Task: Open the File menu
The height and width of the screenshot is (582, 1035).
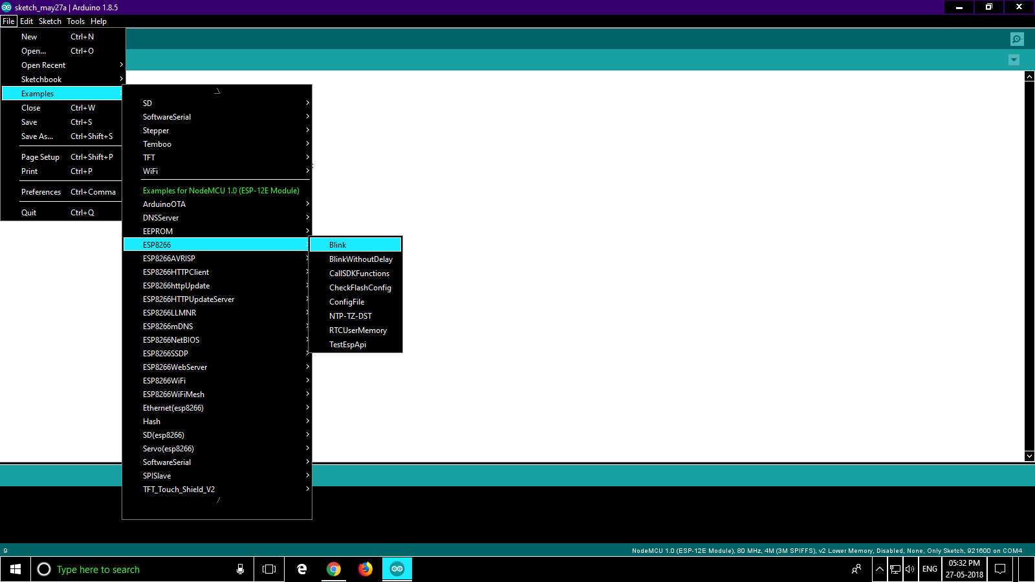Action: [8, 21]
